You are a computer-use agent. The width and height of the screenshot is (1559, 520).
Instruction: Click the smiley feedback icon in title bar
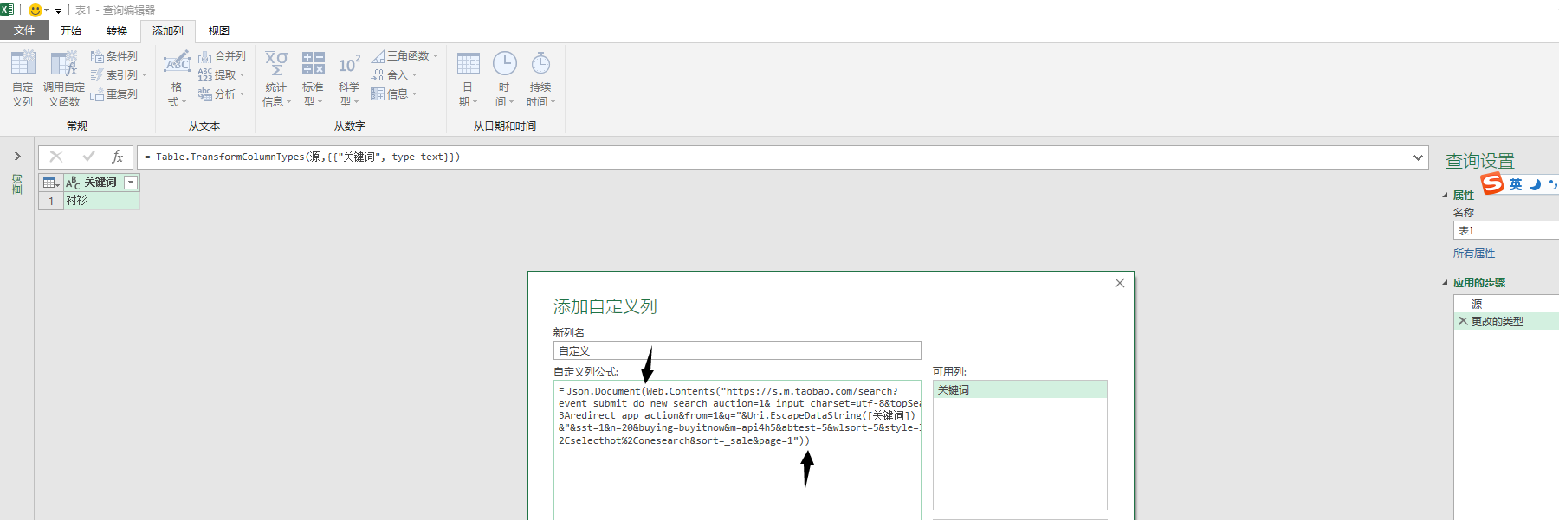pos(36,10)
